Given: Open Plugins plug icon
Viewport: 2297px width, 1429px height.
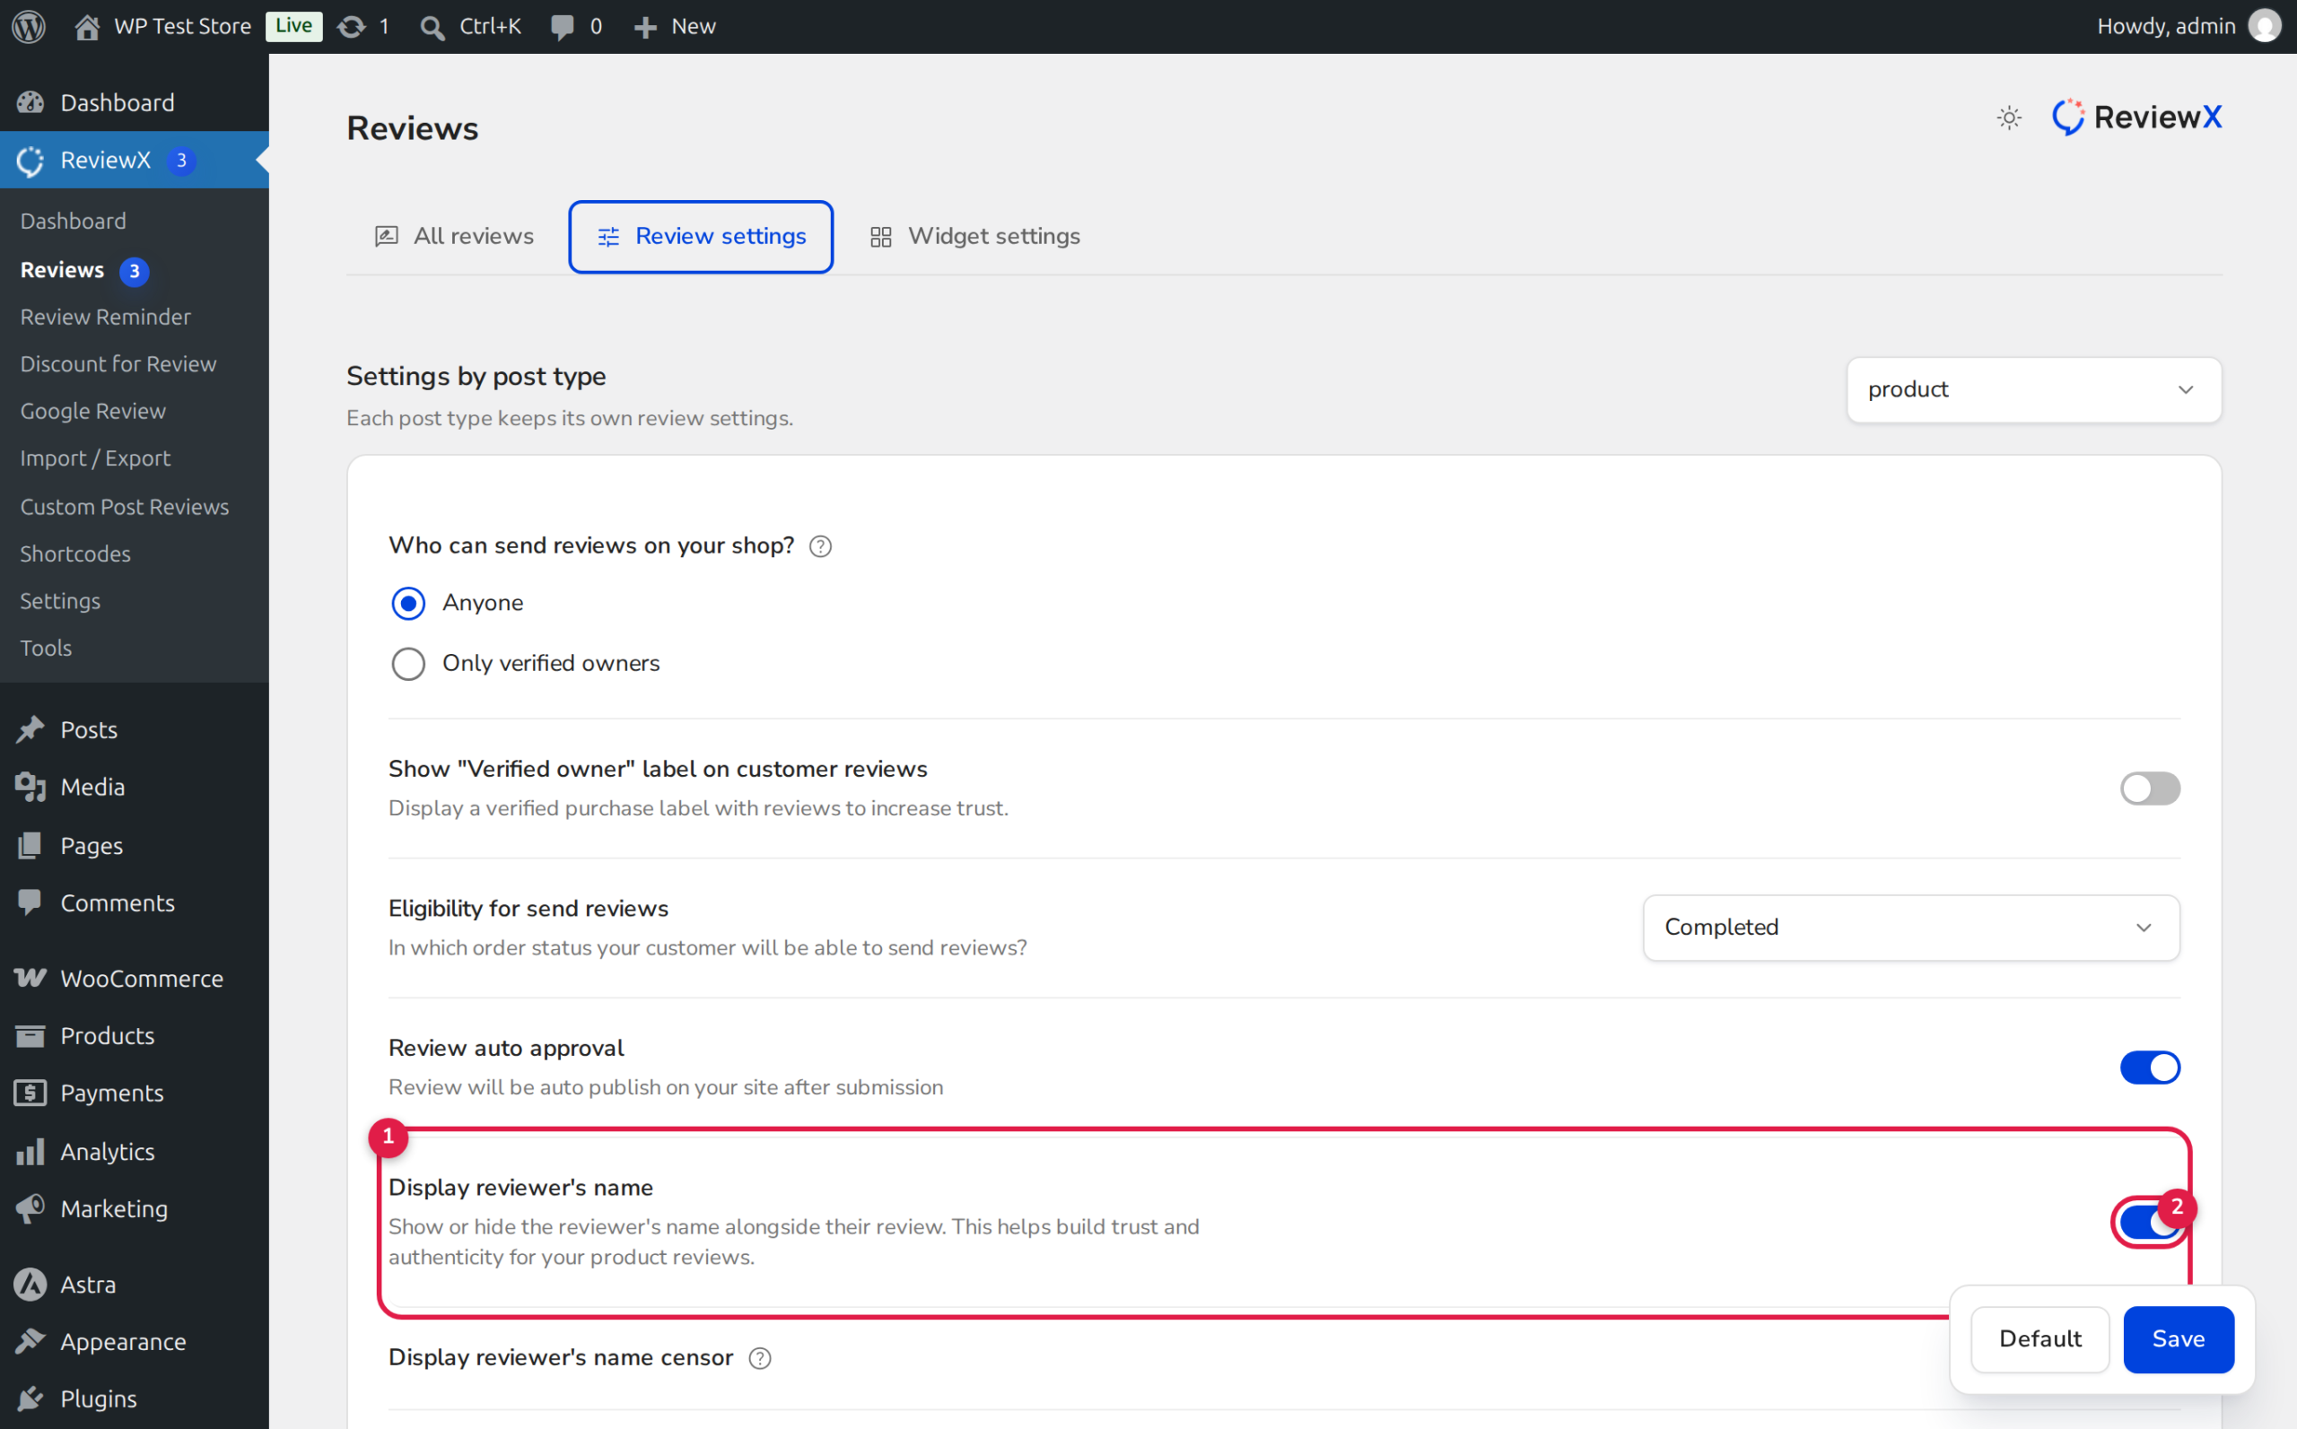Looking at the screenshot, I should [x=31, y=1398].
